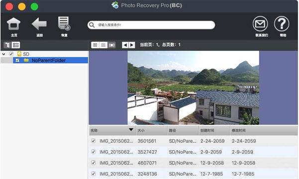The image size is (299, 179).
Task: Collapse the SD tree node
Action: 3,54
